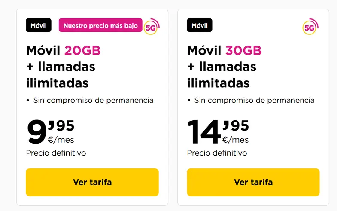Image resolution: width=337 pixels, height=211 pixels.
Task: Click the Móvil 20GB plan heading
Action: (x=63, y=67)
